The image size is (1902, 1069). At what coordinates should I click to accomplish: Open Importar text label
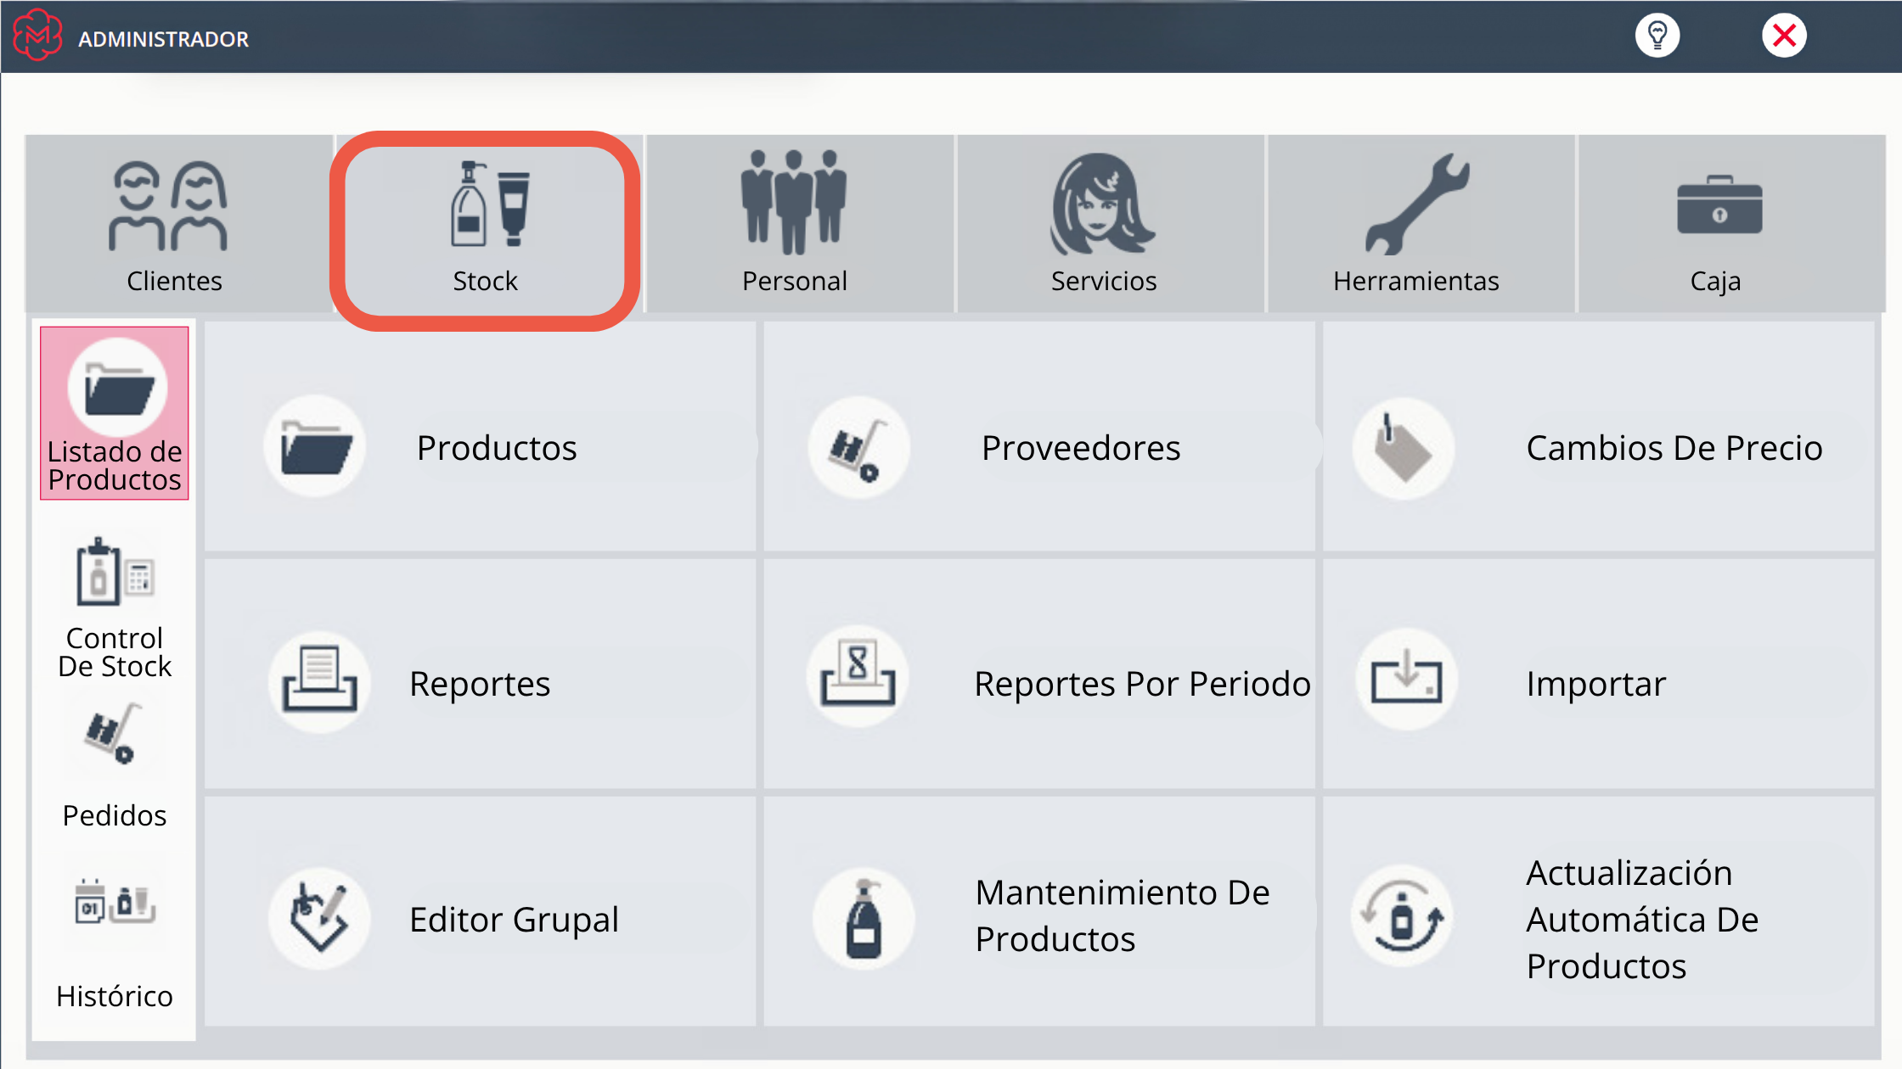(1596, 684)
